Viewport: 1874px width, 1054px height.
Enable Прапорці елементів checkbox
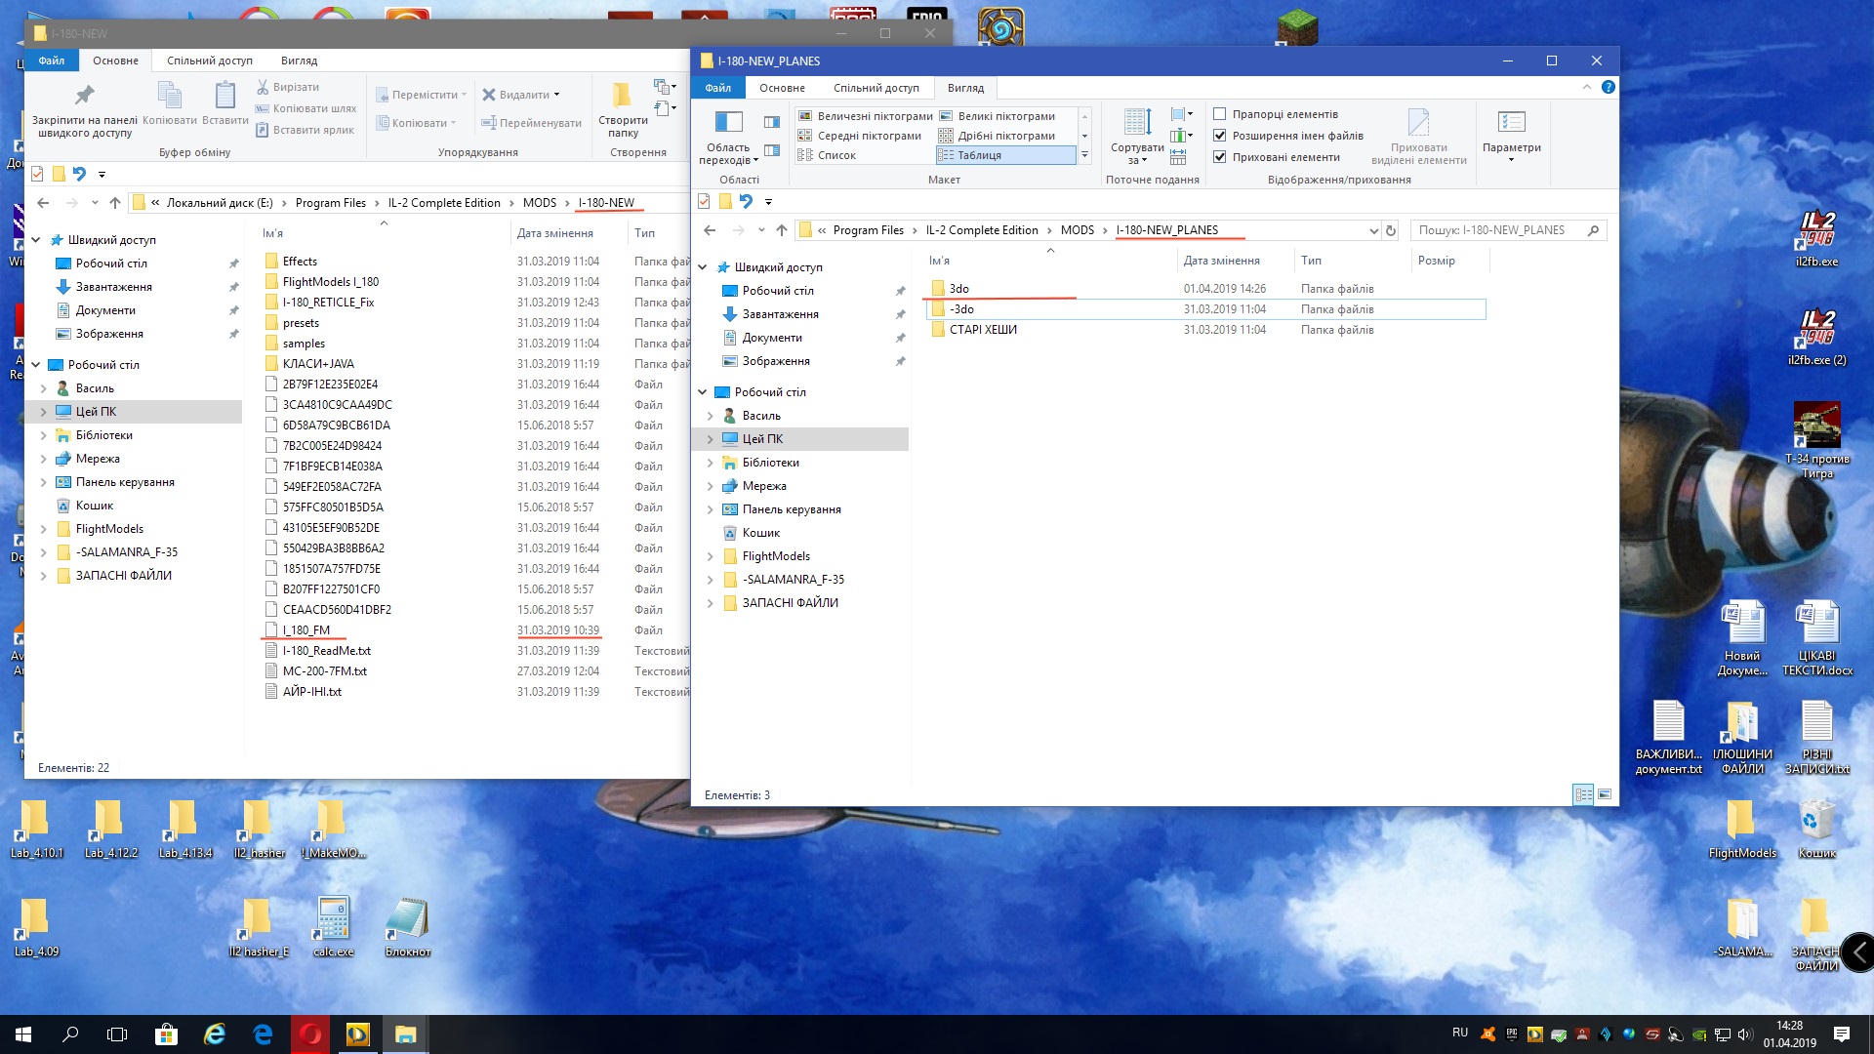(x=1220, y=114)
